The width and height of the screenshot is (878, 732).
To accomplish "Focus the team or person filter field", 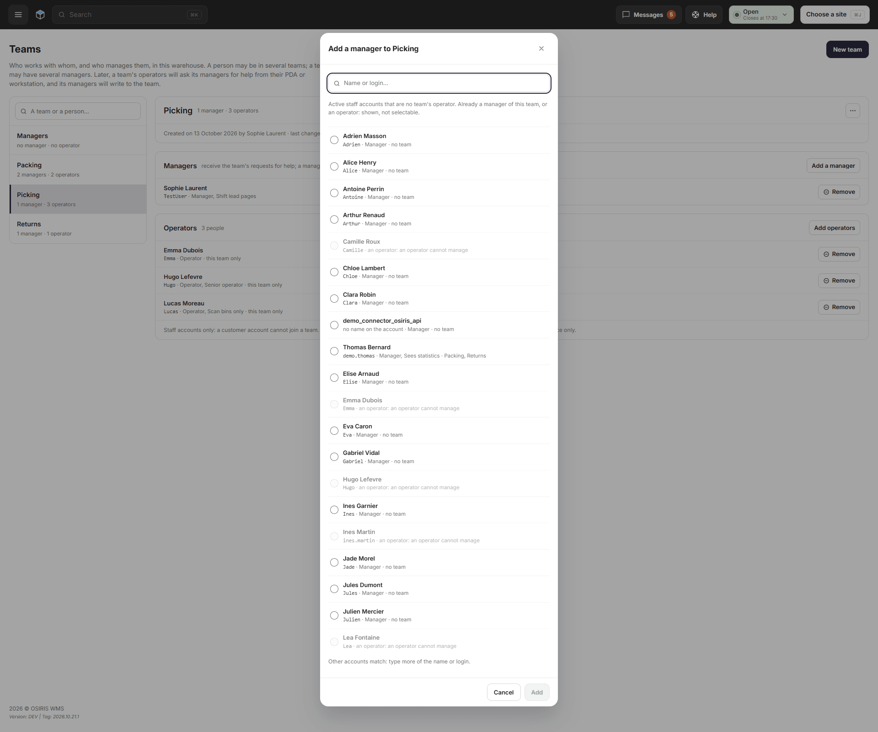I will 78,111.
